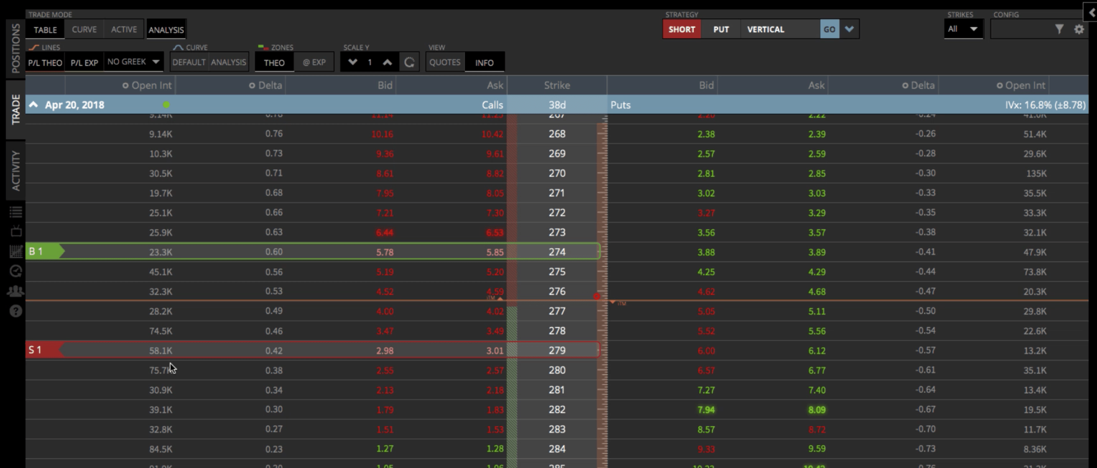
Task: Click the circle icon beside puts Open Int header
Action: point(999,86)
